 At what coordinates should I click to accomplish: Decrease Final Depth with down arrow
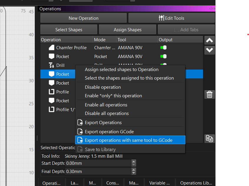[x=134, y=173]
